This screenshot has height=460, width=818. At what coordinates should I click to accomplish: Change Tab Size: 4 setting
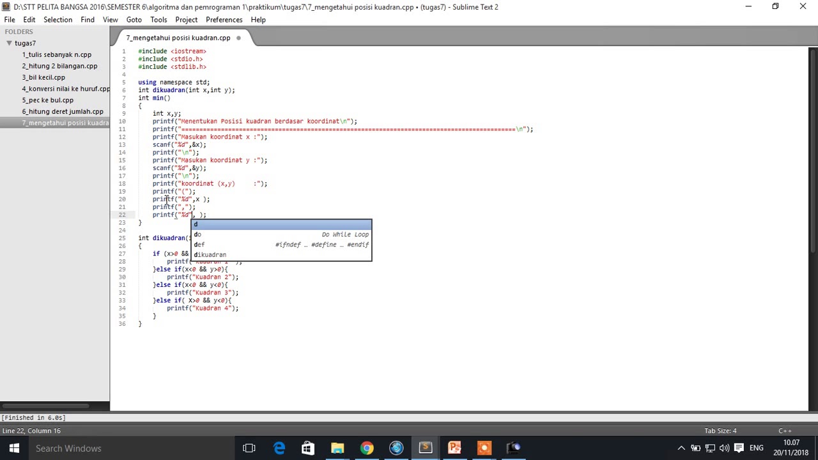click(x=720, y=431)
